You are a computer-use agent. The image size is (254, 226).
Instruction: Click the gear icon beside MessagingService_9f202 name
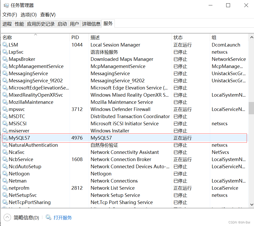[x=5, y=80]
